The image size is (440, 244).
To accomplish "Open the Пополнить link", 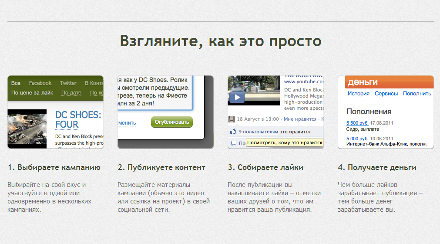I will [x=417, y=94].
